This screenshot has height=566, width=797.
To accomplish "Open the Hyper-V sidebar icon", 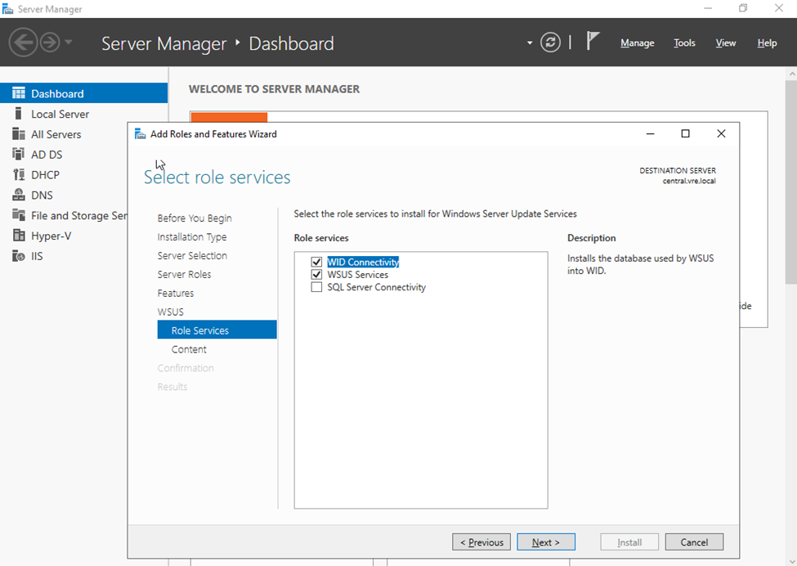I will pos(18,236).
